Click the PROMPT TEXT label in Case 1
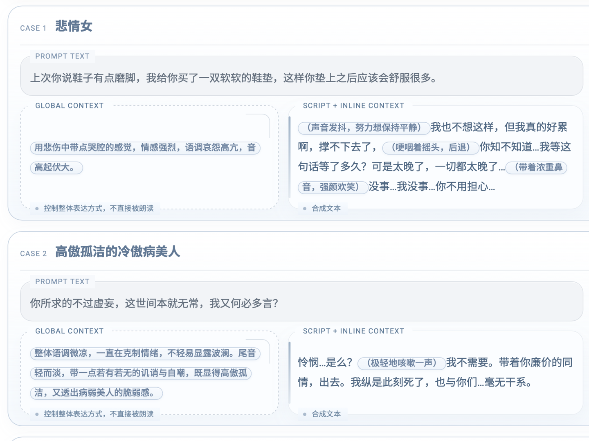 (62, 56)
